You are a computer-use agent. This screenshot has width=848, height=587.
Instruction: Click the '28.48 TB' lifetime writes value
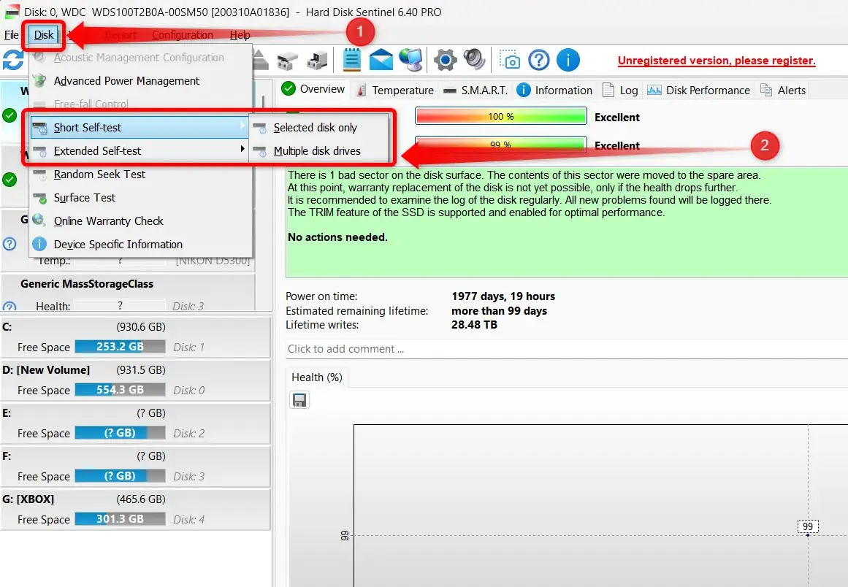[474, 325]
